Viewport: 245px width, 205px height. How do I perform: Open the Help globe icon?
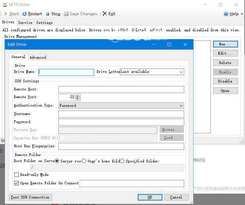click(x=226, y=14)
